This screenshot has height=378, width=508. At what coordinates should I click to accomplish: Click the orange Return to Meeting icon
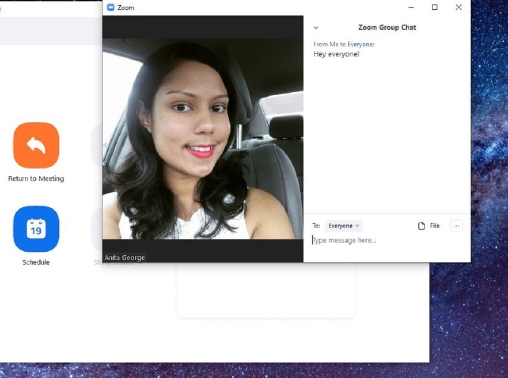coord(36,145)
